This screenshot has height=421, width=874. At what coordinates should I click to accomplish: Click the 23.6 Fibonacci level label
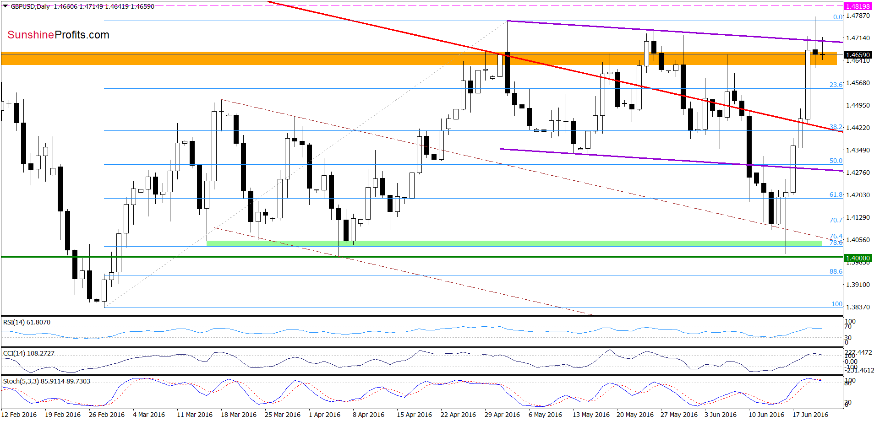click(x=836, y=85)
